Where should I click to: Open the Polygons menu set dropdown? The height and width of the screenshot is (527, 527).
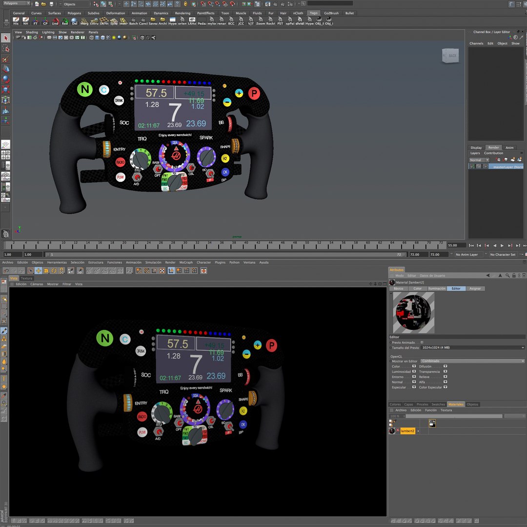[x=16, y=3]
